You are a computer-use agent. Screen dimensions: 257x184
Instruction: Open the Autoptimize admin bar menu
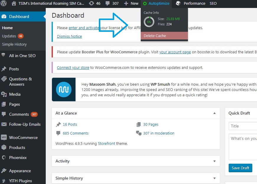coord(156,4)
